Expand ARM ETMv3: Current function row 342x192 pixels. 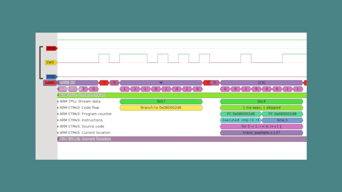(58, 139)
